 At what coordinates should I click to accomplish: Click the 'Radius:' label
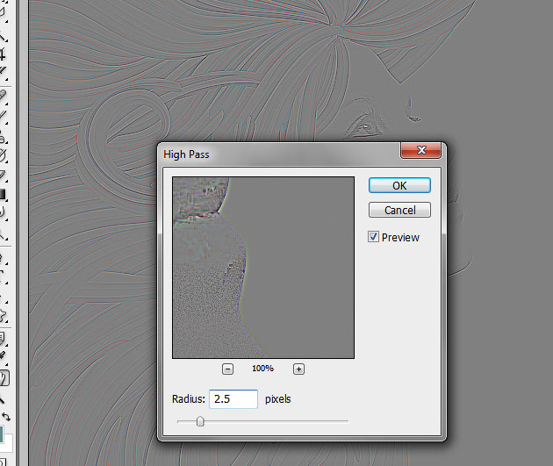tap(189, 399)
